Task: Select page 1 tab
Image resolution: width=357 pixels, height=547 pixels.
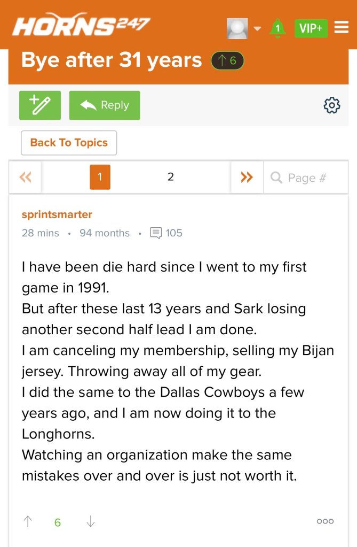Action: [100, 177]
